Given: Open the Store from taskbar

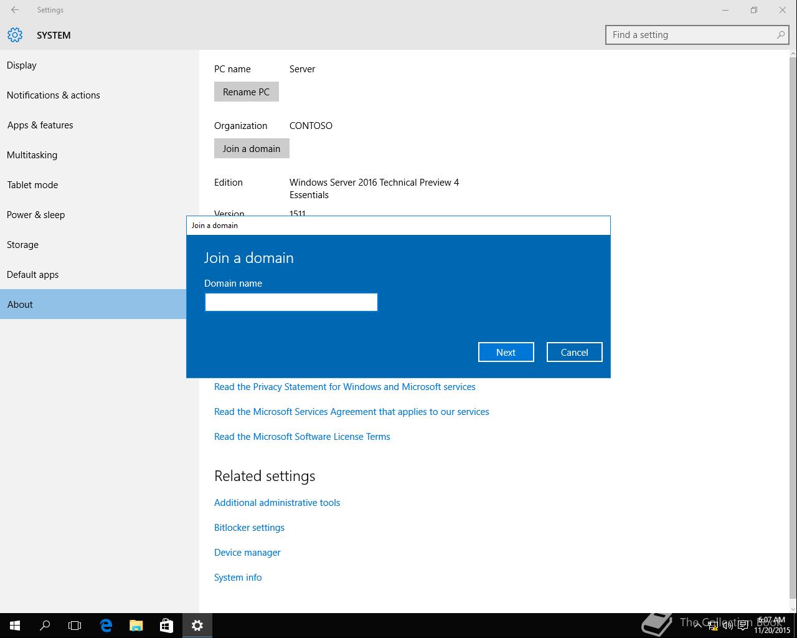Looking at the screenshot, I should 166,626.
